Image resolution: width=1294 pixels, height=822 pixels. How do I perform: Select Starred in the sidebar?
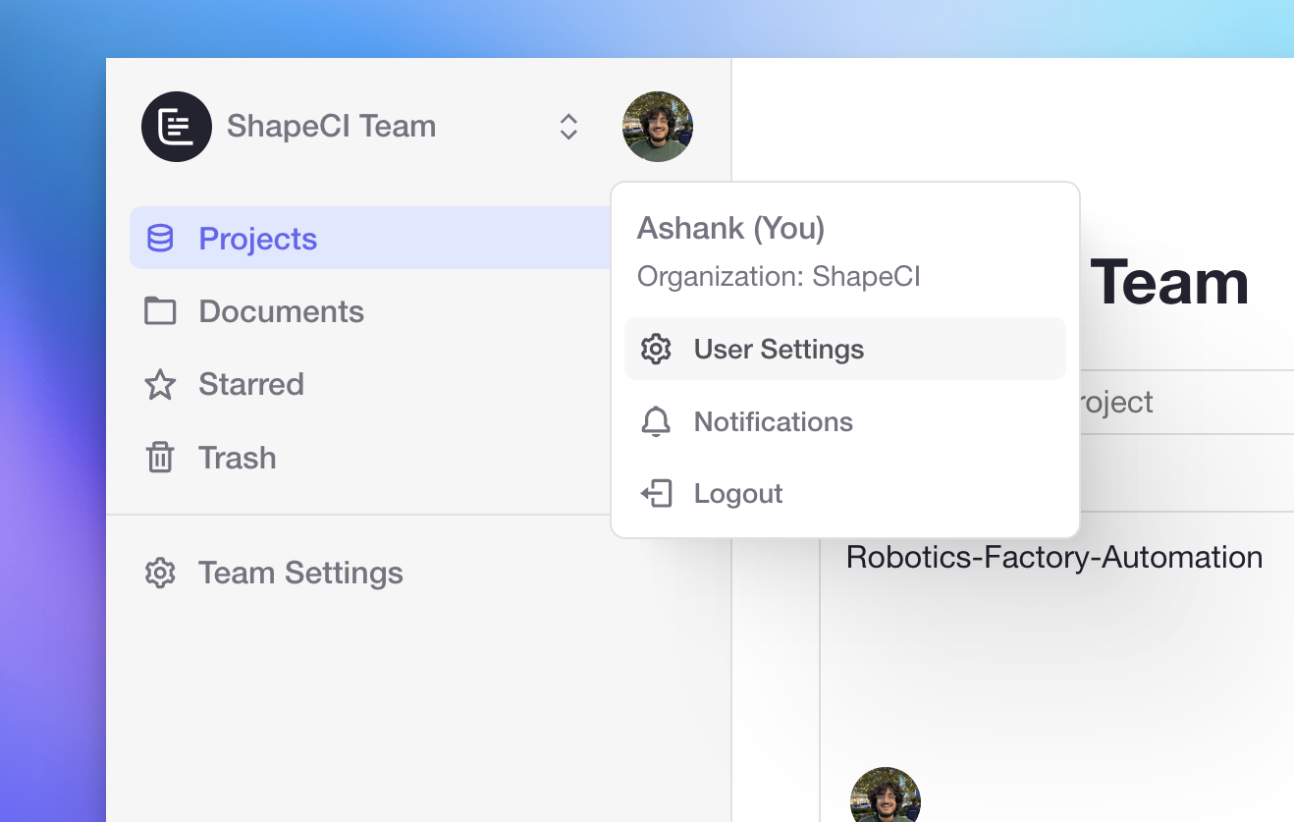[x=251, y=384]
